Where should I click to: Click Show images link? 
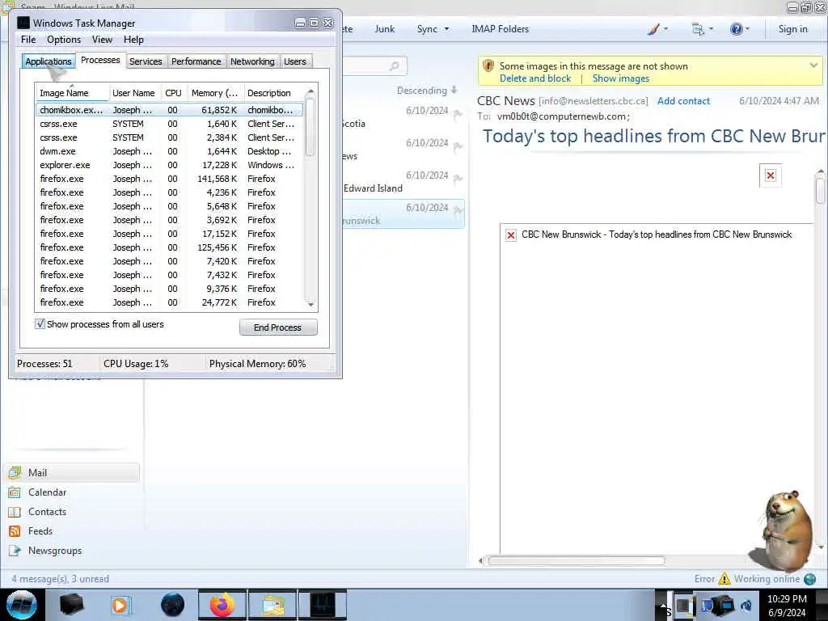[621, 78]
